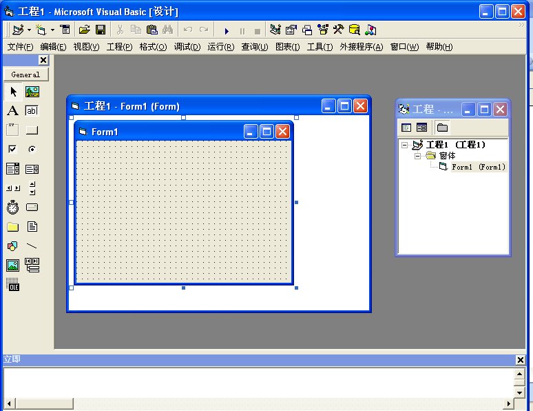Click the End stop button
Viewport: 533px width, 411px height.
tap(258, 31)
